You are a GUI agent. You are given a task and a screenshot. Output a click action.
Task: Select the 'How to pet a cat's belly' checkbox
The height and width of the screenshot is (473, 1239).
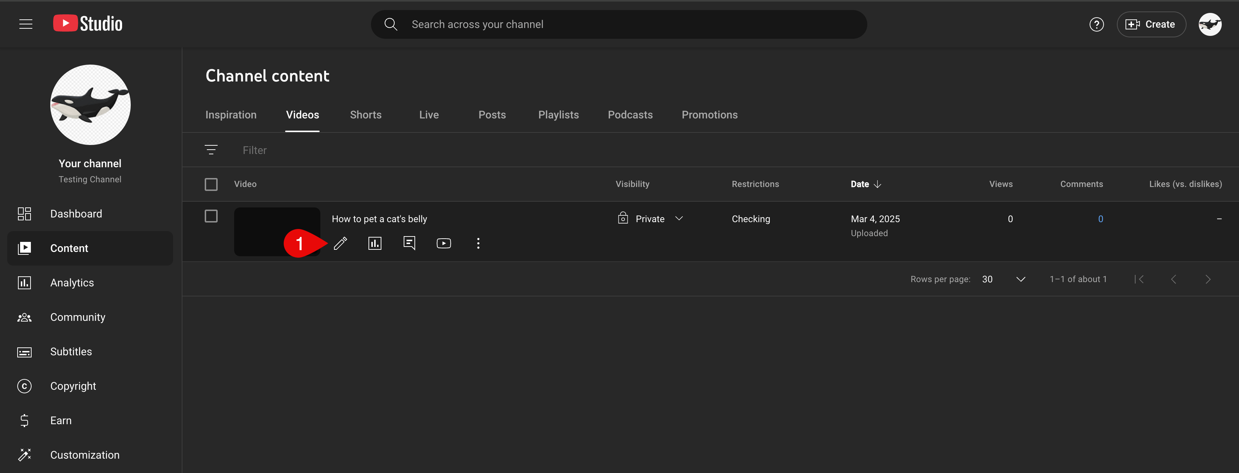click(x=211, y=216)
